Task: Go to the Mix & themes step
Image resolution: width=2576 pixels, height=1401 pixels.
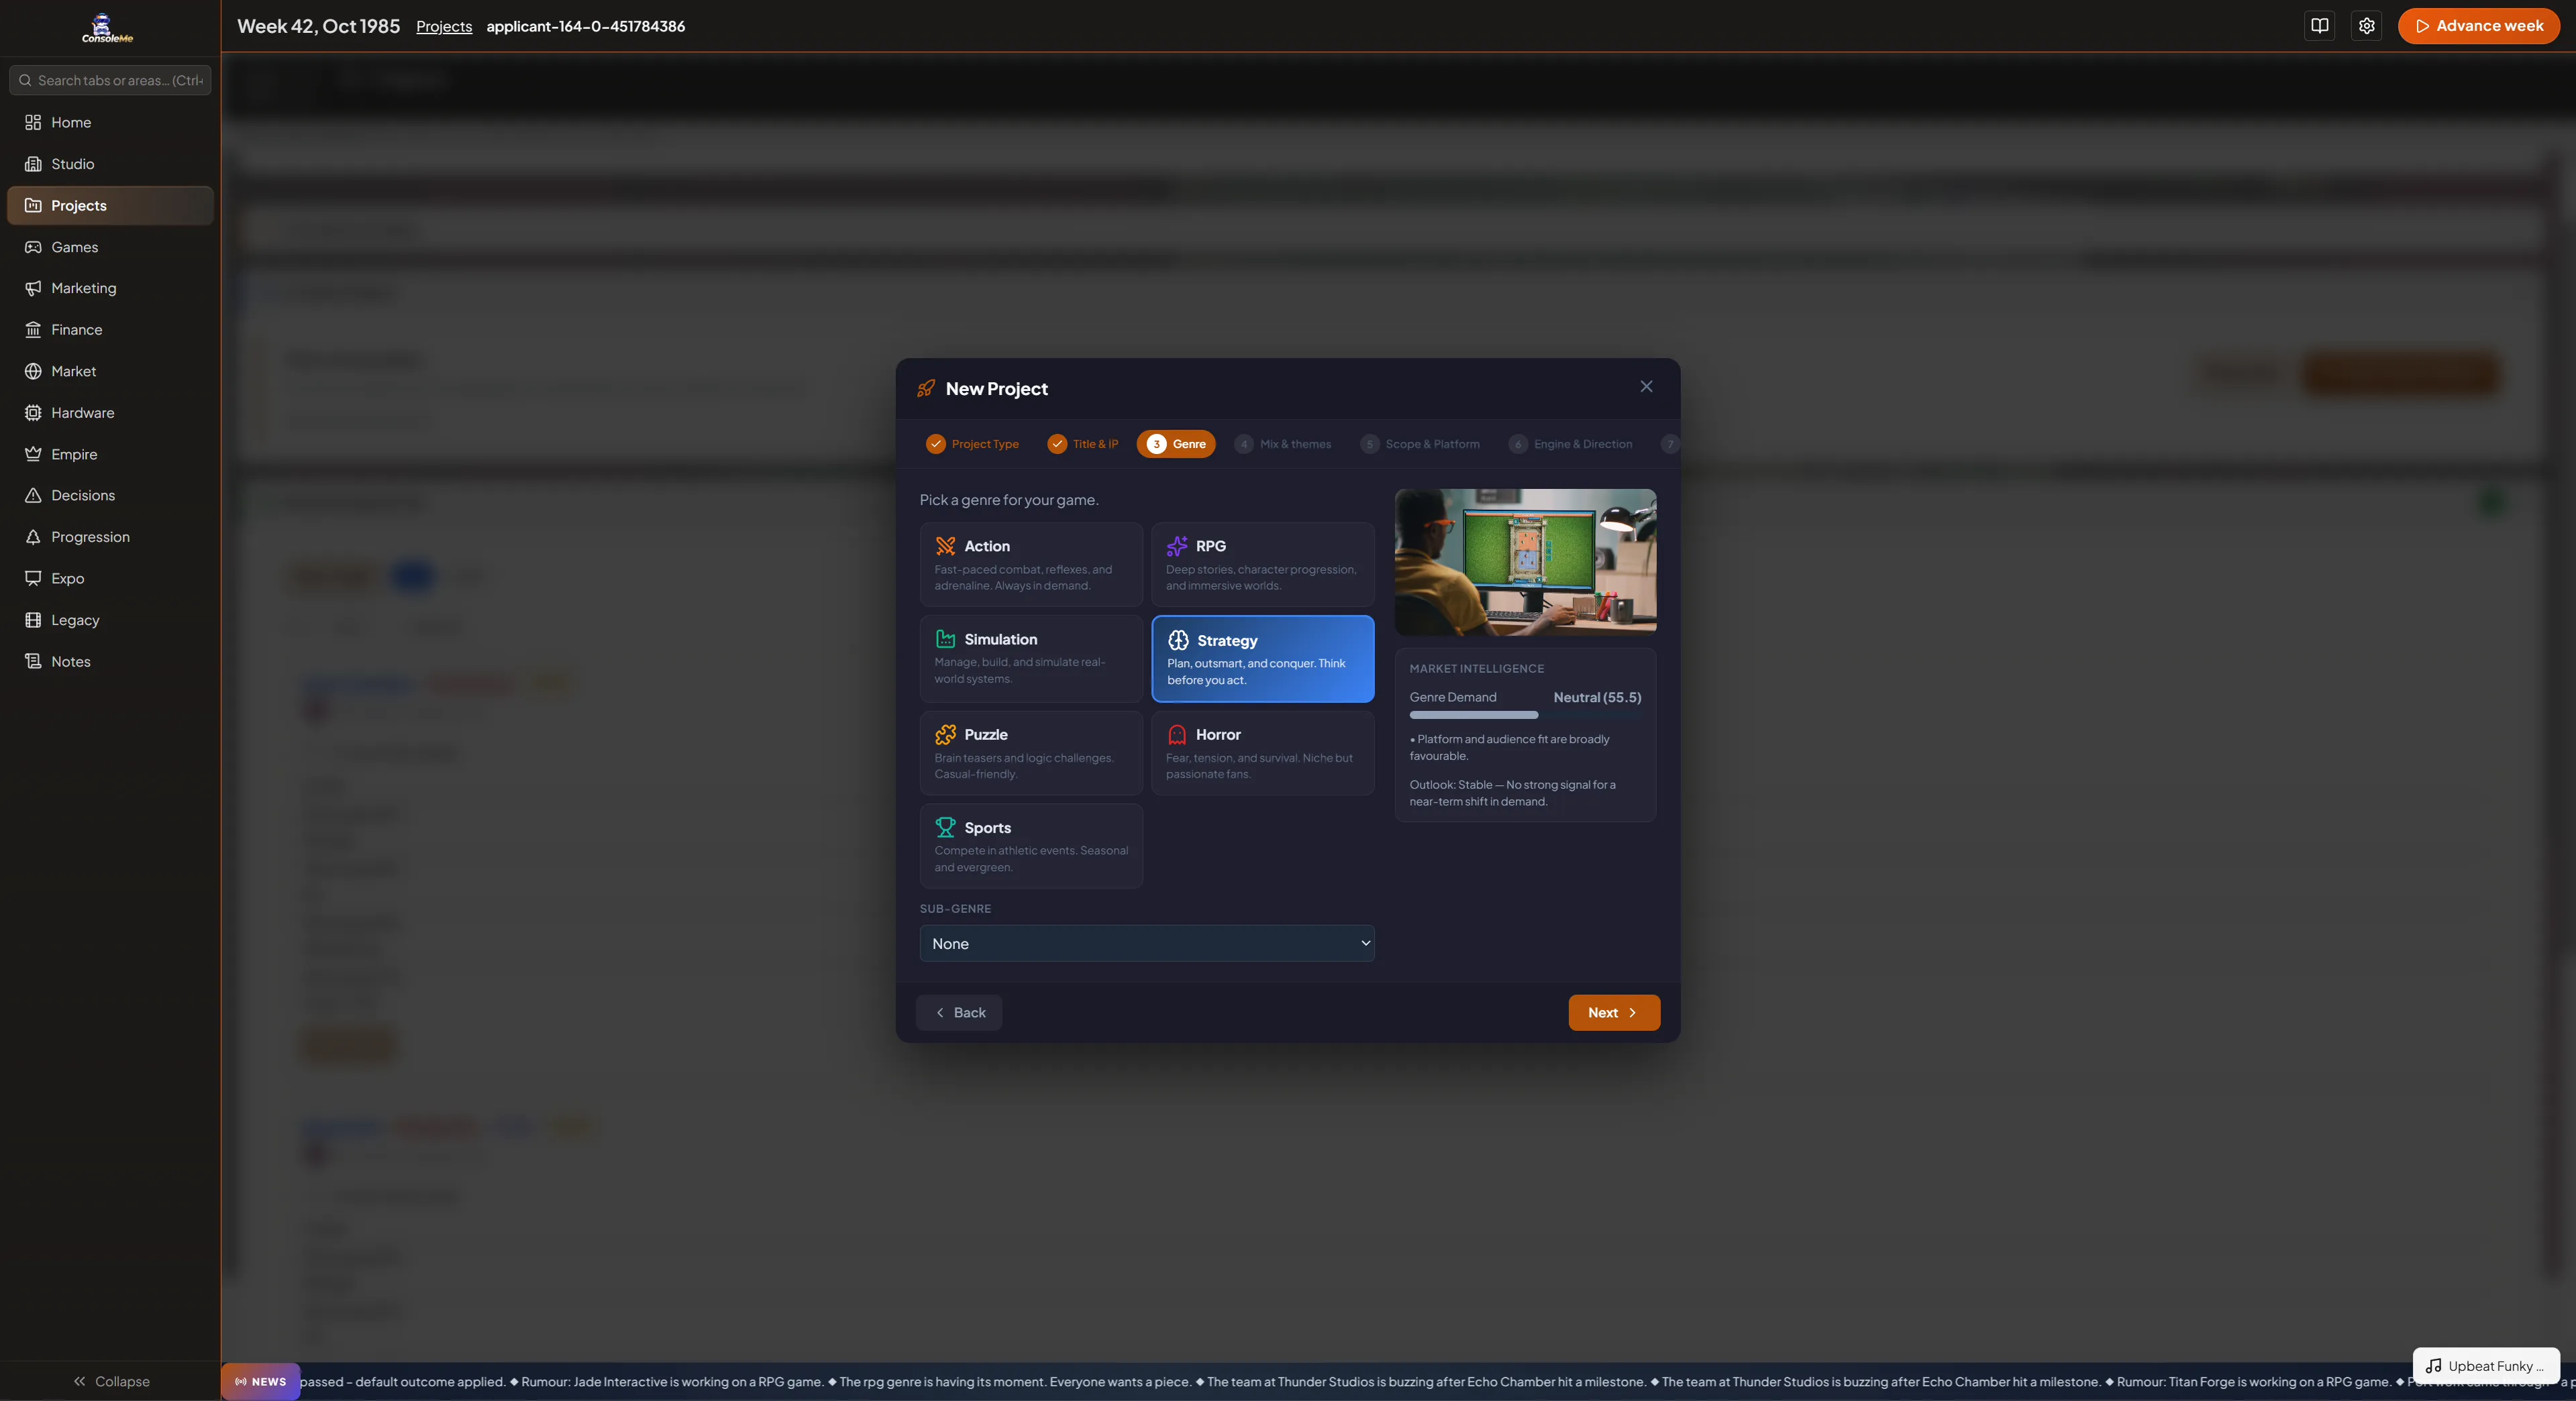Action: 1283,444
